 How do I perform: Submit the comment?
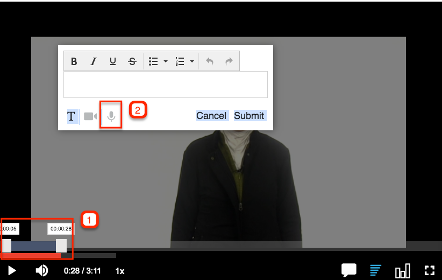coord(249,116)
